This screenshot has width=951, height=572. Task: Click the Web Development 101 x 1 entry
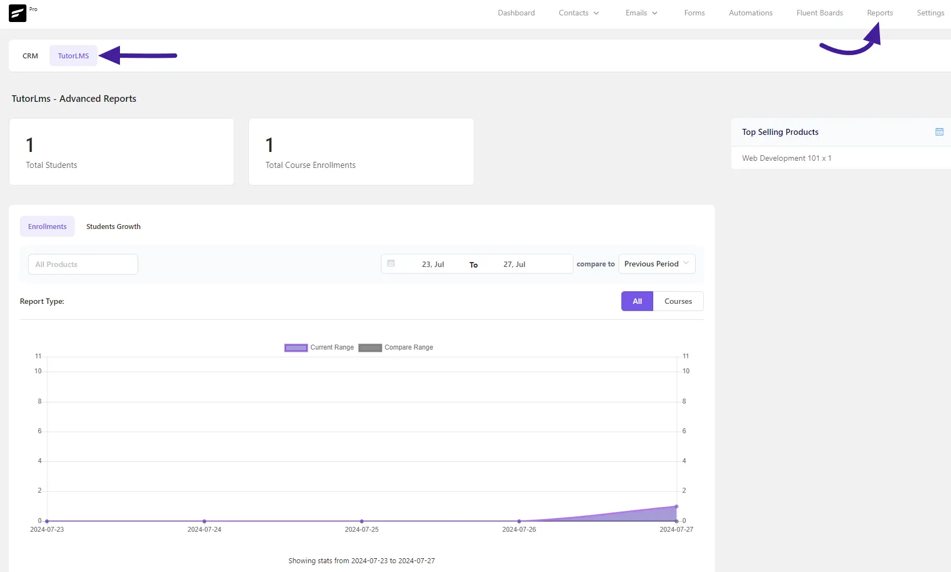786,158
